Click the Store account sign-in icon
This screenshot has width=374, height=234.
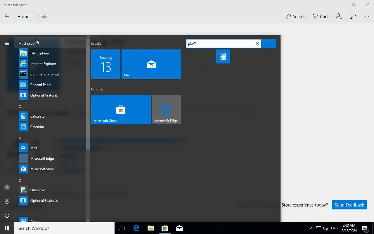coord(339,17)
